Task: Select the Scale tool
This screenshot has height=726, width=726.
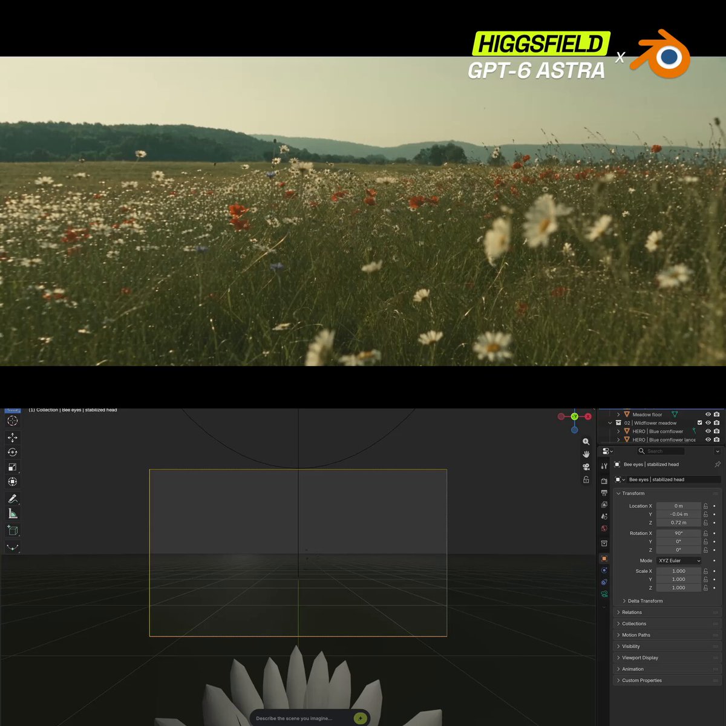Action: point(13,467)
